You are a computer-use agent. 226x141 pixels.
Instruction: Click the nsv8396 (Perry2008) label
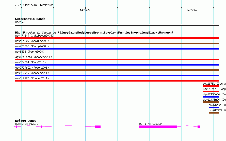click(30, 52)
